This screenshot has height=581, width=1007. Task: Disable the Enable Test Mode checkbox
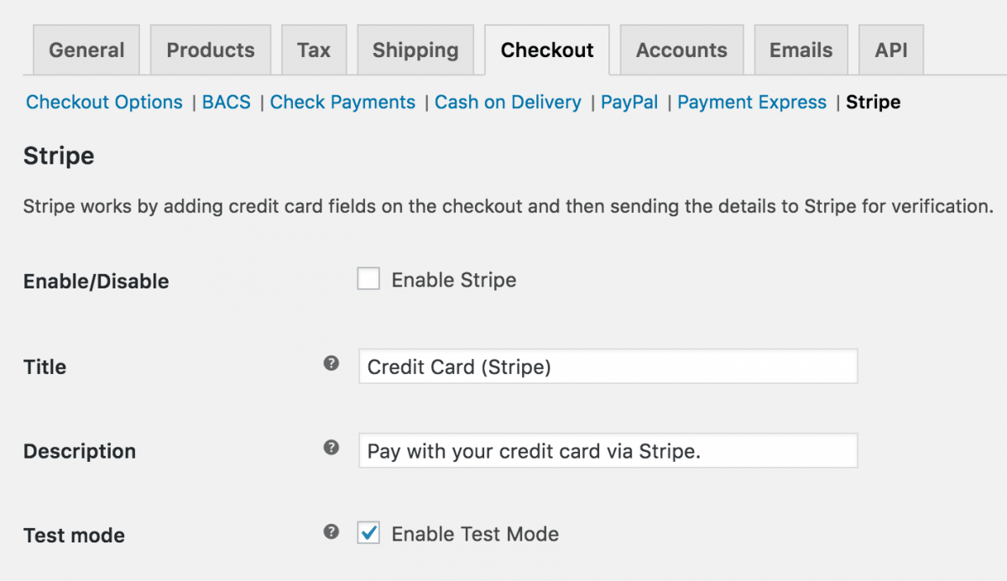click(368, 532)
